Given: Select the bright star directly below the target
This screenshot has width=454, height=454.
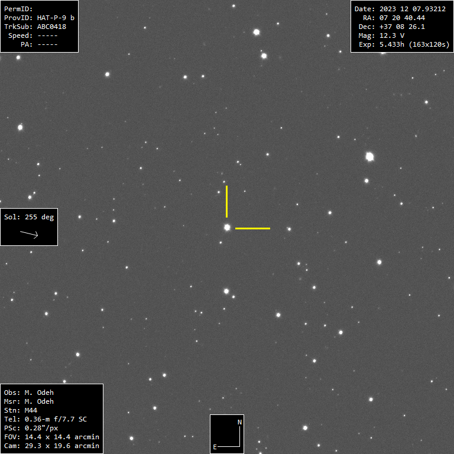Looking at the screenshot, I should [x=226, y=291].
